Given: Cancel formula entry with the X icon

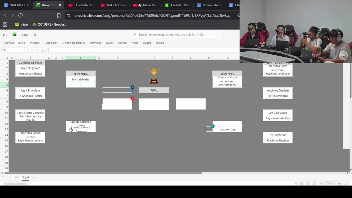Looking at the screenshot, I should point(32,50).
